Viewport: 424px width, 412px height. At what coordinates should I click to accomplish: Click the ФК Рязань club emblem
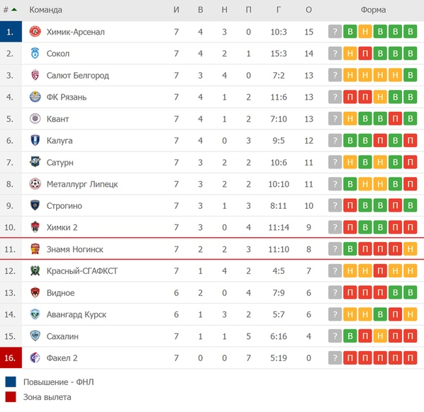click(35, 97)
